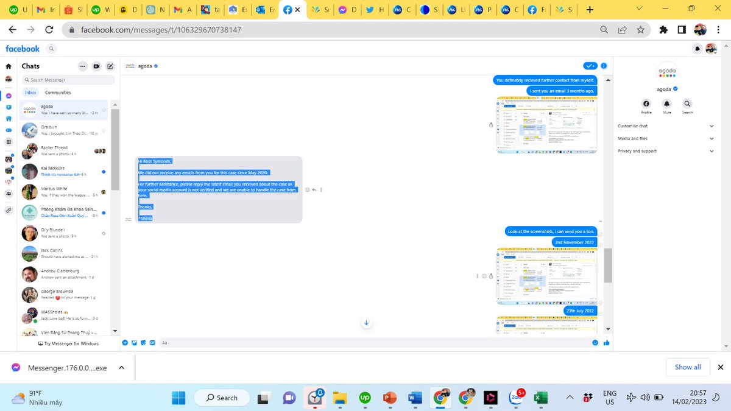Image resolution: width=731 pixels, height=411 pixels.
Task: Click Try Messenger for Windows link
Action: pyautogui.click(x=68, y=343)
